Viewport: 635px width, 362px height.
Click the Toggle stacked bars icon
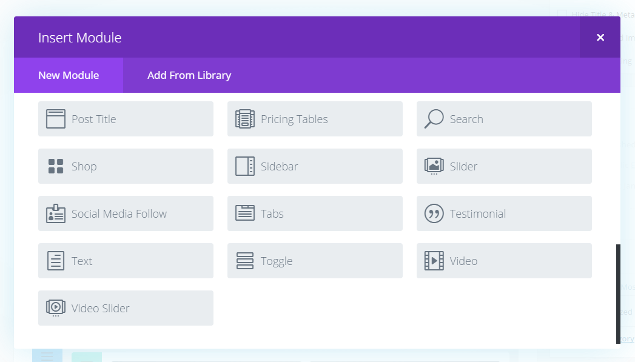(245, 261)
